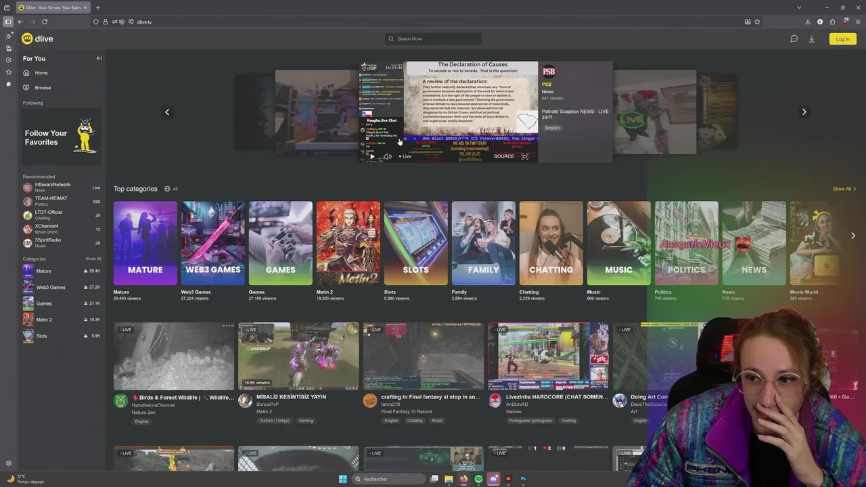Open LTDT-Officiel in the Recommended list
Screen dimensions: 866x487
(x=62, y=215)
